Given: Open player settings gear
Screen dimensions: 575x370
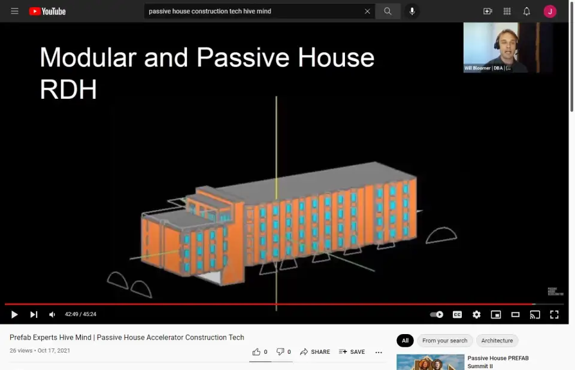Looking at the screenshot, I should click(x=476, y=314).
